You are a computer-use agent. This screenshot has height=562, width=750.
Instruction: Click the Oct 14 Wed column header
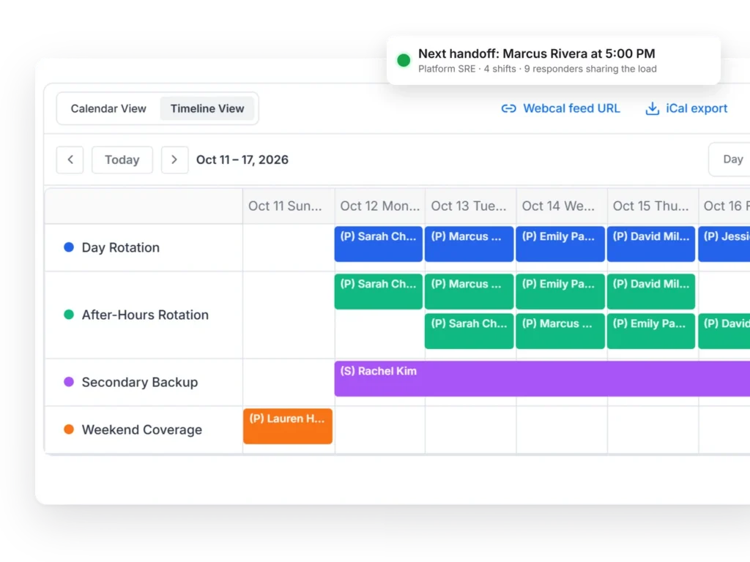tap(562, 206)
